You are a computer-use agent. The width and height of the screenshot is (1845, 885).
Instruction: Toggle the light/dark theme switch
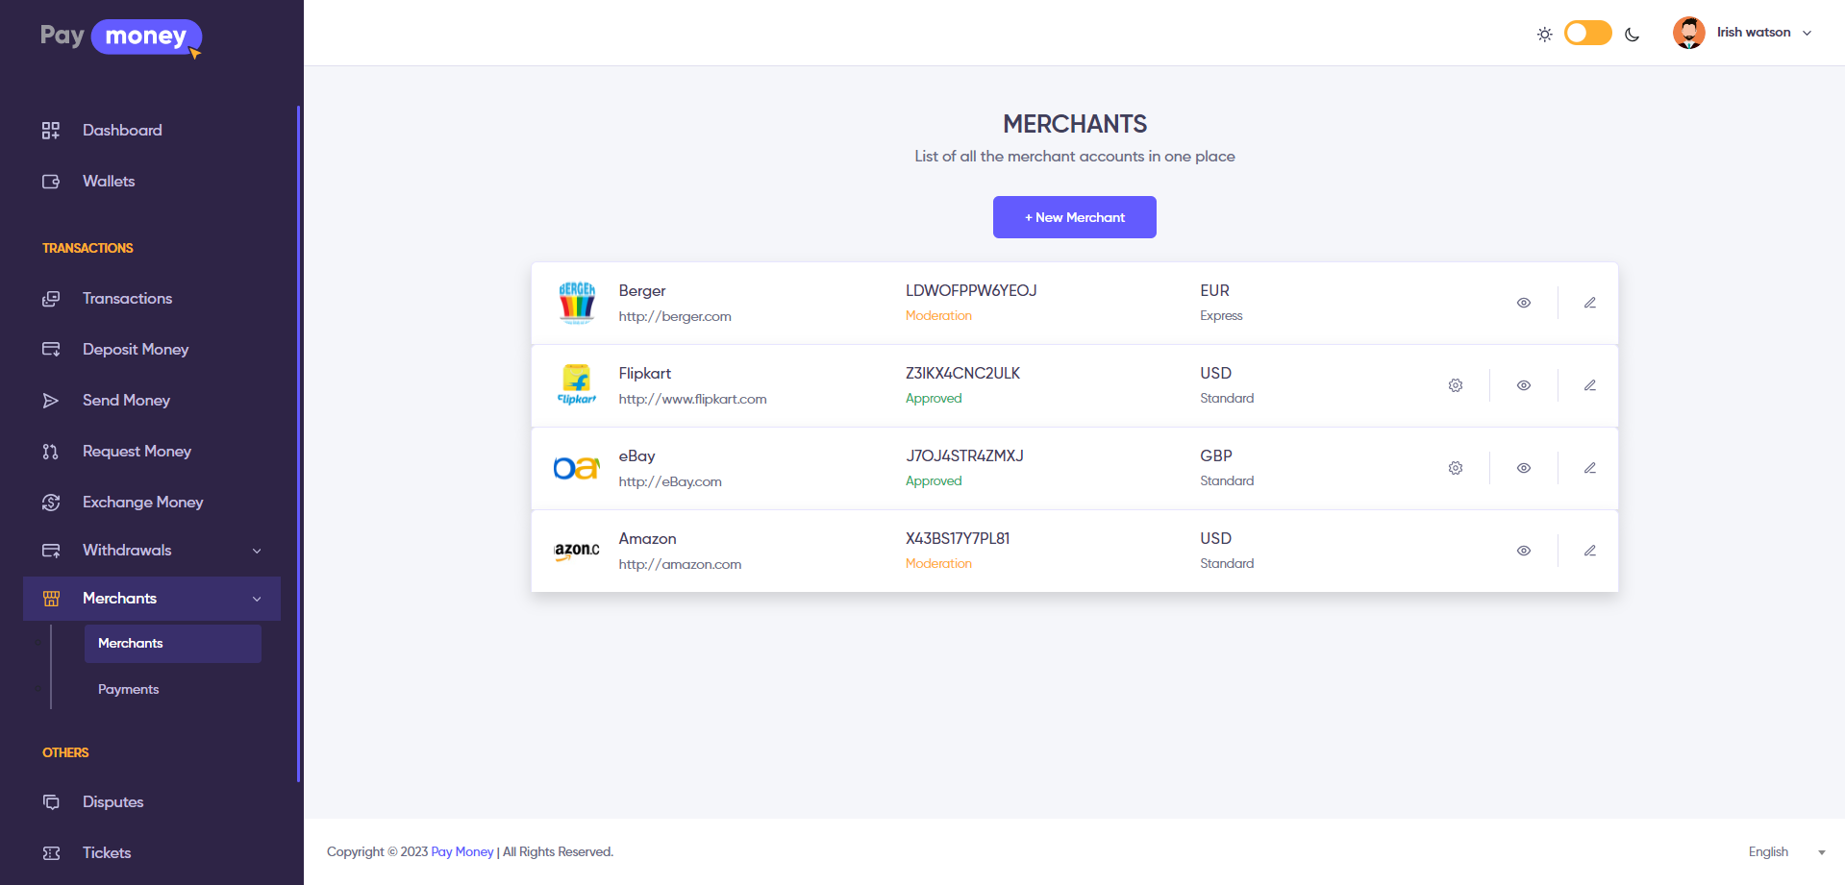1587,34
